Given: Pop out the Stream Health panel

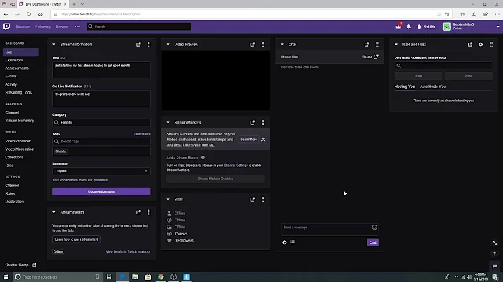Looking at the screenshot, I should pyautogui.click(x=138, y=212).
